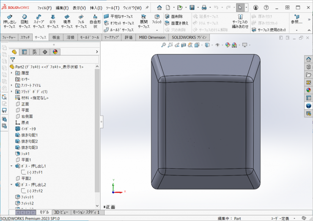
Task: Toggle the Hide/Show Items eye icon
Action: pyautogui.click(x=217, y=45)
